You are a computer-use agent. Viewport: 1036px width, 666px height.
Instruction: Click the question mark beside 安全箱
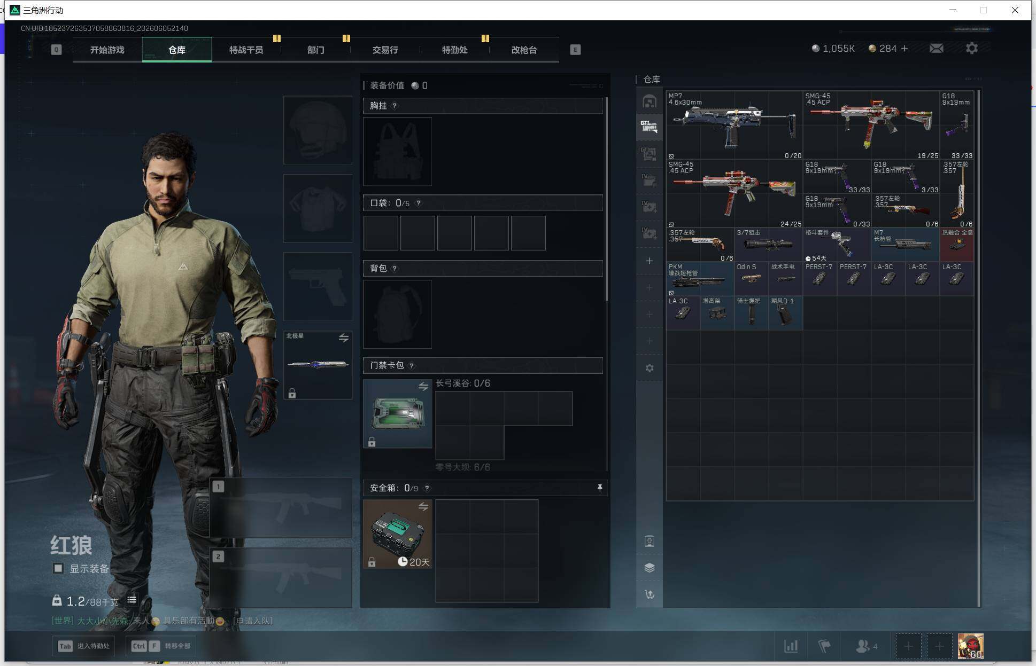pos(427,488)
